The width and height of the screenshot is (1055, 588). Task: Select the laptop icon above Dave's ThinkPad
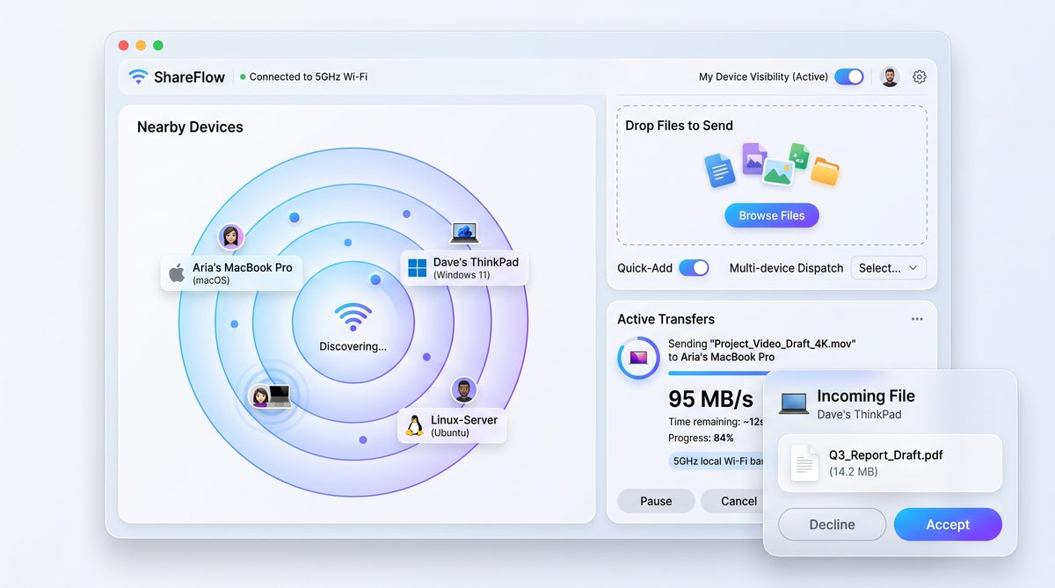pos(464,233)
